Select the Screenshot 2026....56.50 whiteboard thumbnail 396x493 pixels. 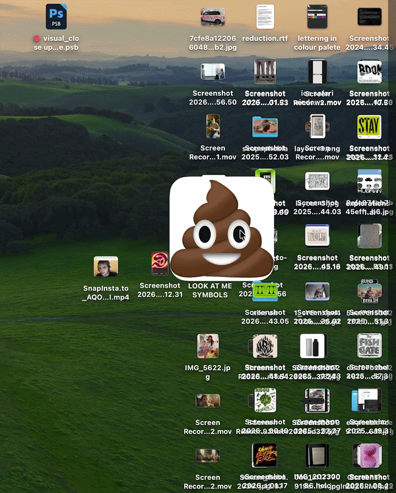coord(213,71)
